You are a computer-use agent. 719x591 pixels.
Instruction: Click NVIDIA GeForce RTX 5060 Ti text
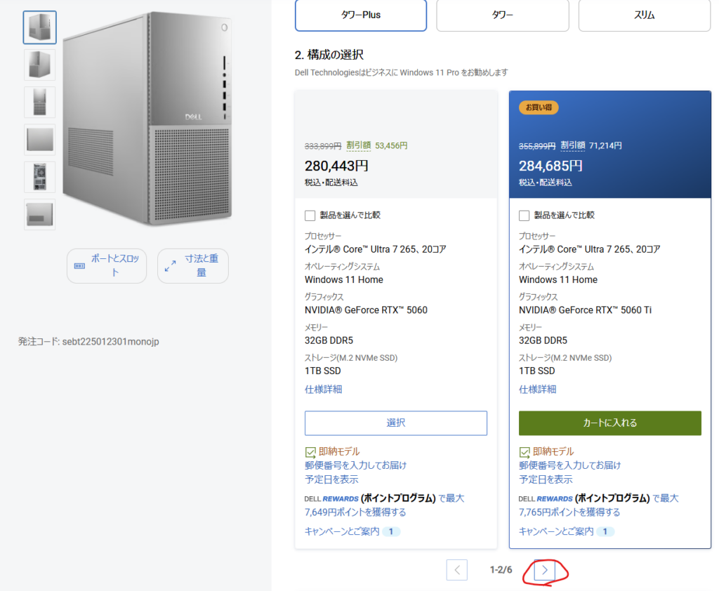click(585, 310)
